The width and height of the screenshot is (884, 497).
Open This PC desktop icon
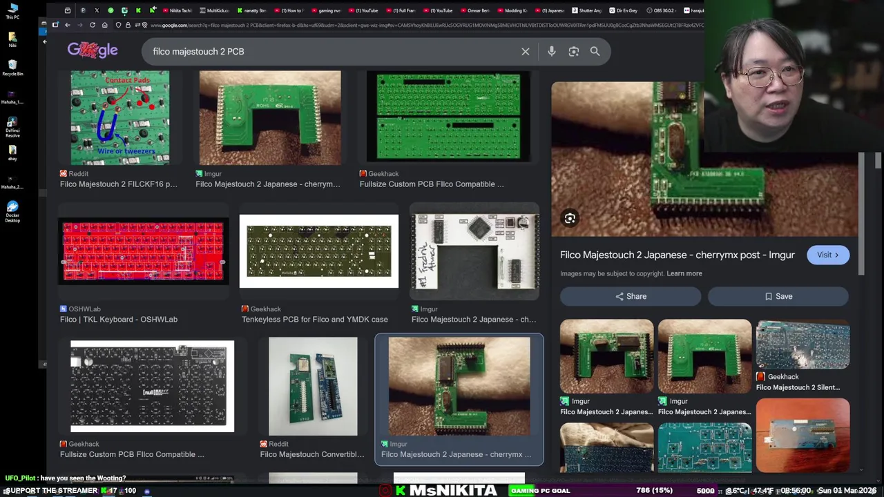[x=12, y=11]
